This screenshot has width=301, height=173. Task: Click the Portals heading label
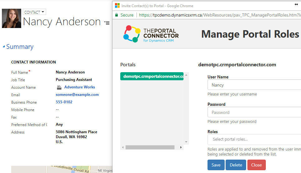pyautogui.click(x=128, y=65)
